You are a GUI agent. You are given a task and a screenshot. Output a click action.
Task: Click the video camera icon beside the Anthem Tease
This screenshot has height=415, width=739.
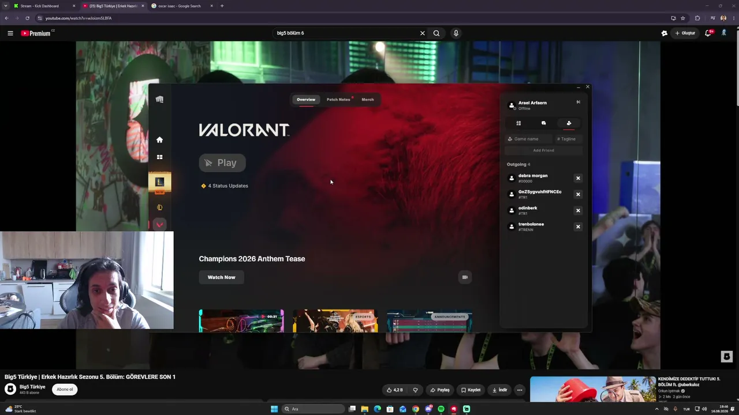pyautogui.click(x=465, y=277)
